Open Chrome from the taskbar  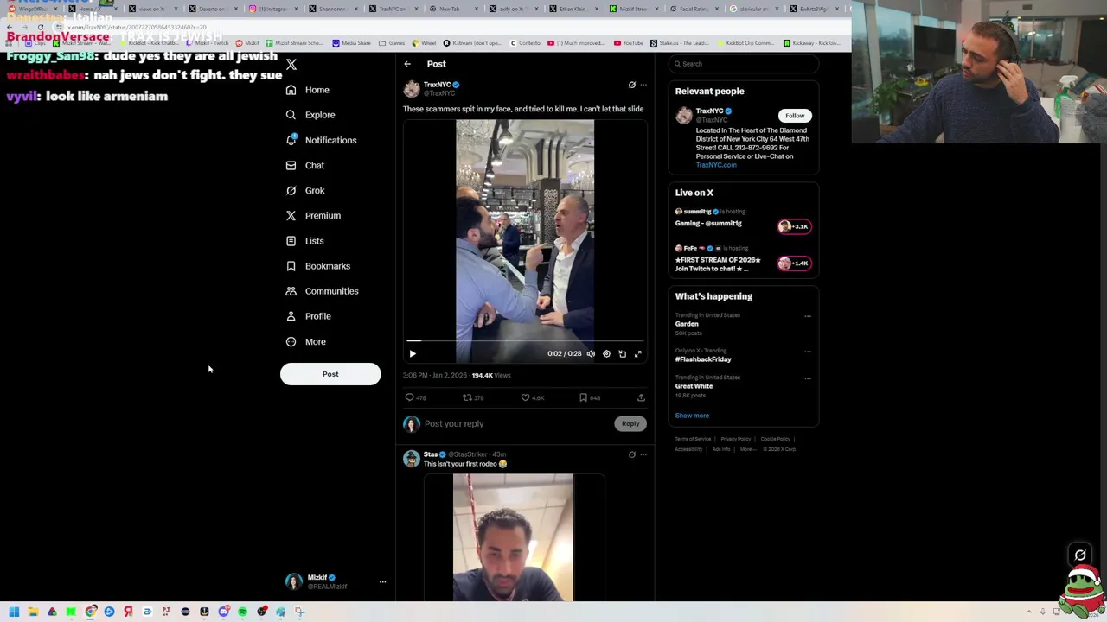[90, 612]
